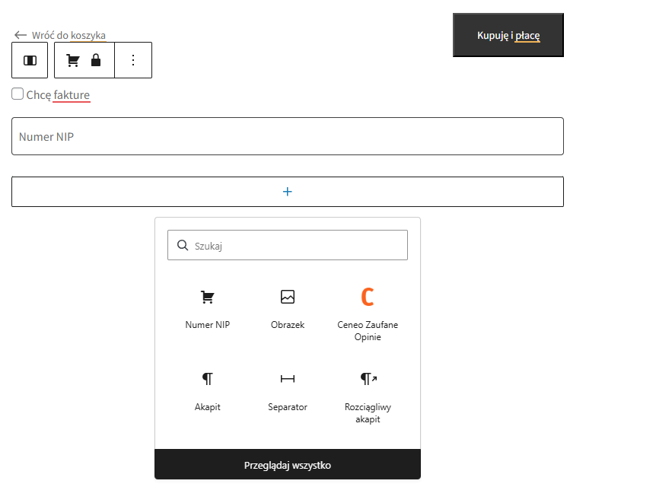This screenshot has width=656, height=487.
Task: Click the cart icon in the block toolbar
Action: click(72, 59)
